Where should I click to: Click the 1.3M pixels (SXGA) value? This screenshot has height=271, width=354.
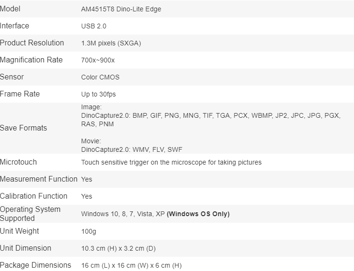point(111,44)
